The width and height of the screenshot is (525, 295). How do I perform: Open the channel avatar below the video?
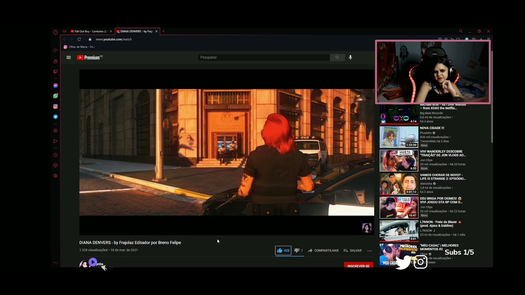pos(84,264)
